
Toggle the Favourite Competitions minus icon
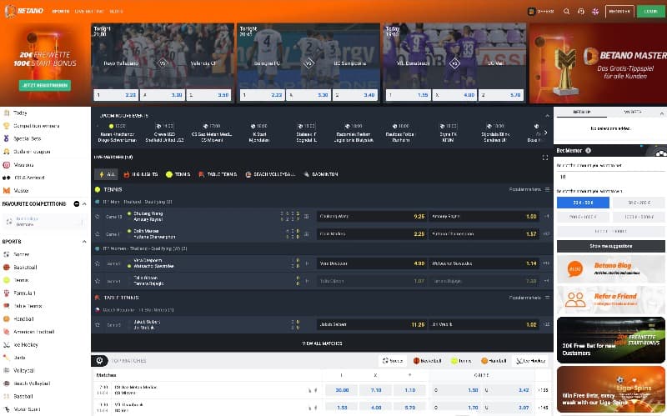coord(77,204)
